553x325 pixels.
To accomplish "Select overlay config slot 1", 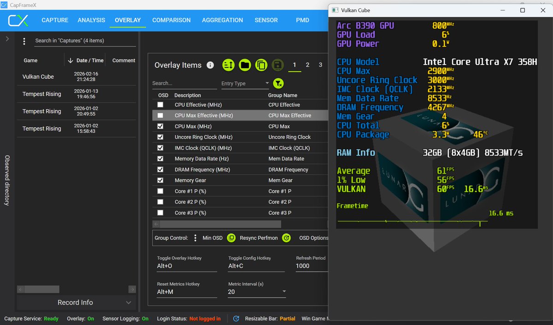I will click(x=294, y=65).
